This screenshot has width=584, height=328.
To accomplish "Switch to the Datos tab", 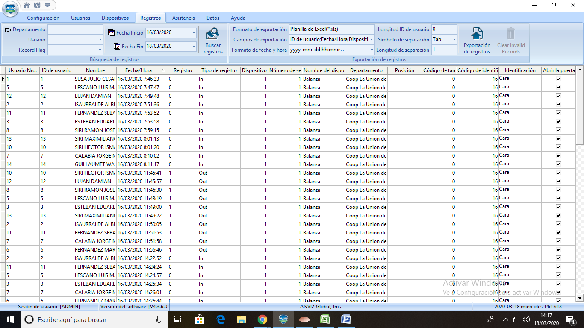I will (x=213, y=18).
